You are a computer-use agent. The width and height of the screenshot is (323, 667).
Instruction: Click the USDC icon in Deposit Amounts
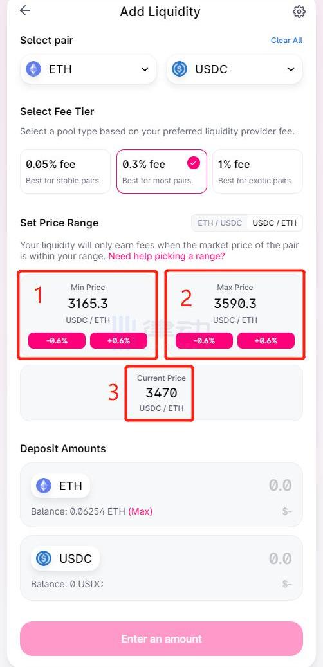click(43, 558)
